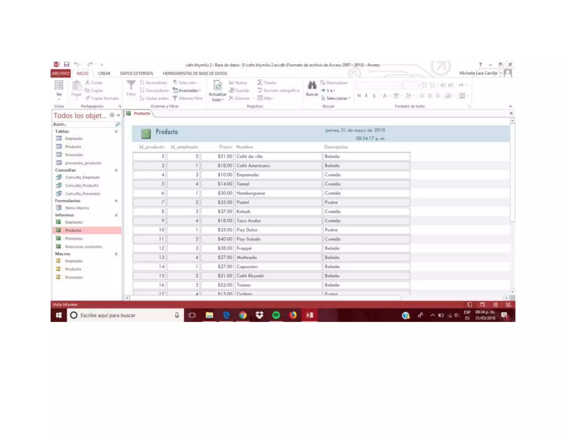Open the Consulta_Producto query
566x437 pixels.
pos(82,186)
